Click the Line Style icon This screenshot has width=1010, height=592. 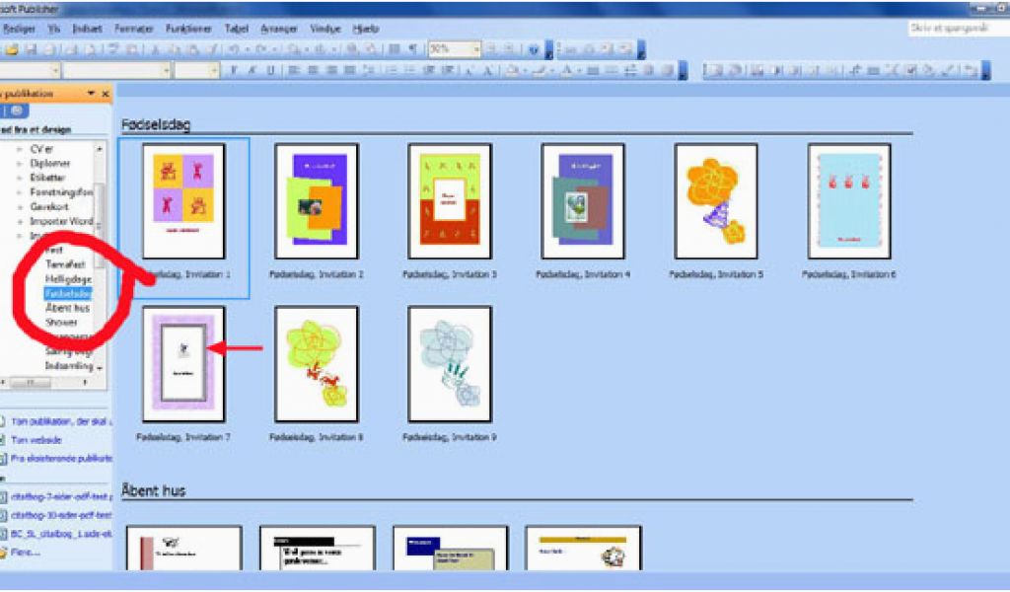click(x=593, y=70)
